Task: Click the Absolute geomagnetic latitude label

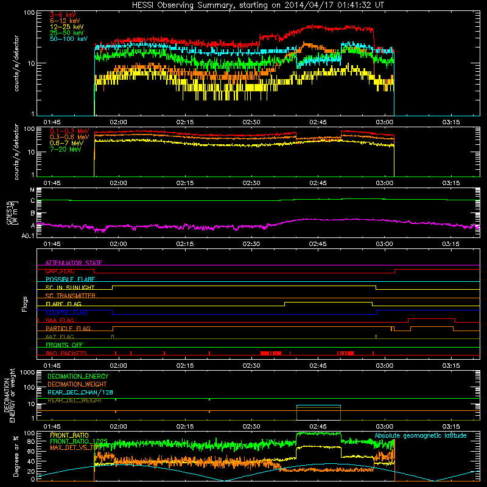Action: point(421,435)
